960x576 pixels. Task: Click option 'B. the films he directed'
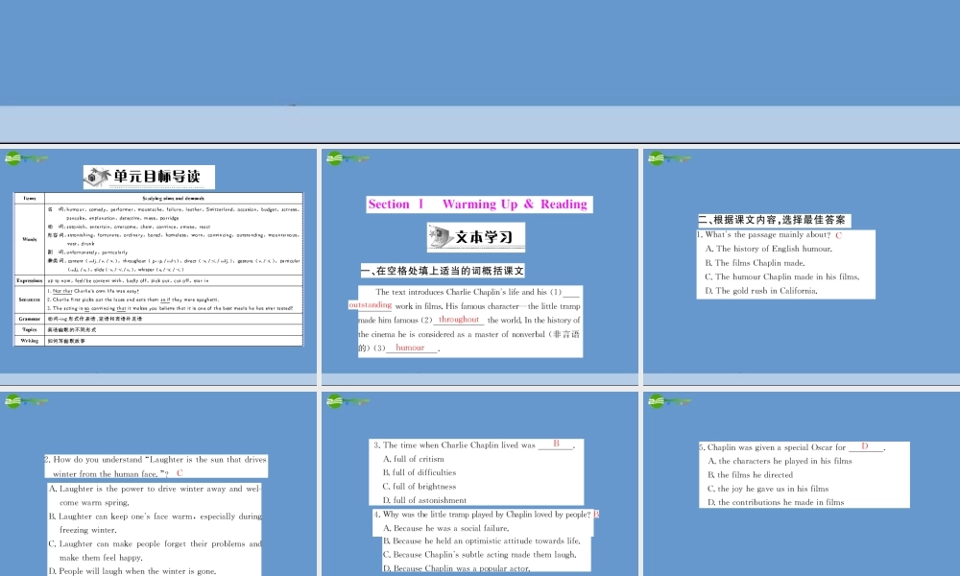pos(750,474)
